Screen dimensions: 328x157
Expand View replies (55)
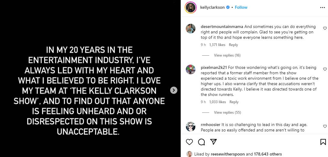[x=227, y=112]
